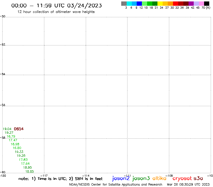Select the yellow 24 ft legend swatch
The image size is (213, 187).
coord(160,4)
